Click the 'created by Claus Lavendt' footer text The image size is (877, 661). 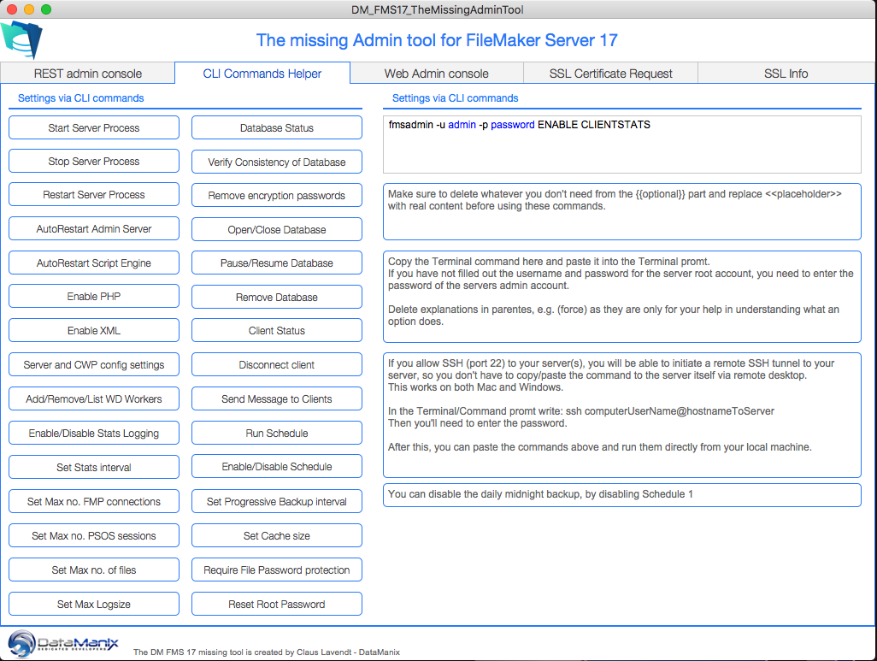pos(266,652)
